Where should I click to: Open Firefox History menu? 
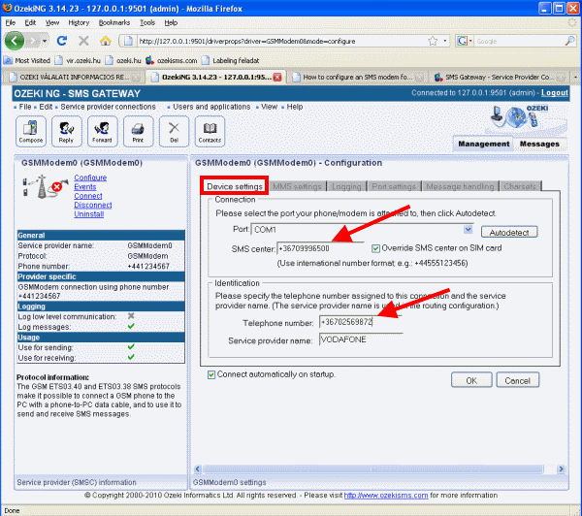[x=79, y=22]
